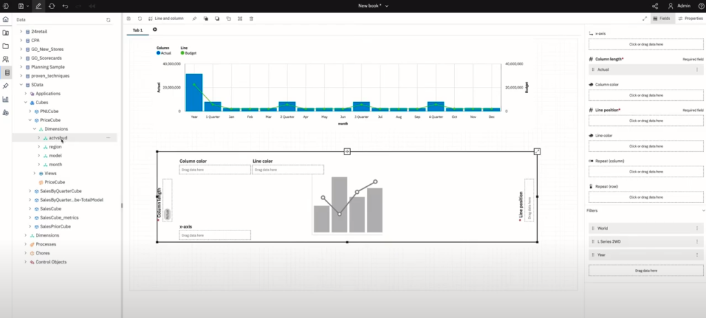Collapse the SData database node

coord(21,85)
